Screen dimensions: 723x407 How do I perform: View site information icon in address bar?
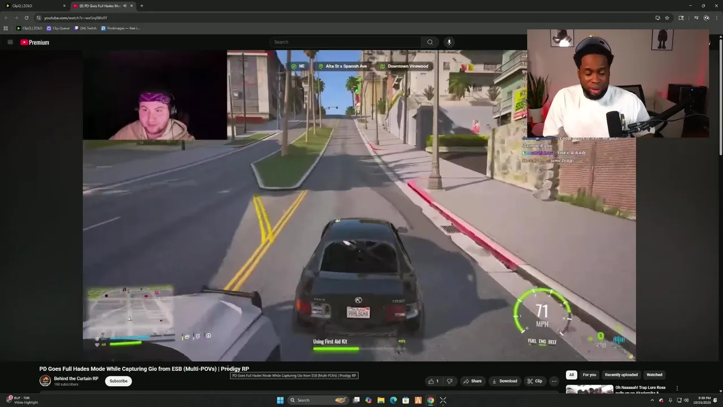[38, 18]
